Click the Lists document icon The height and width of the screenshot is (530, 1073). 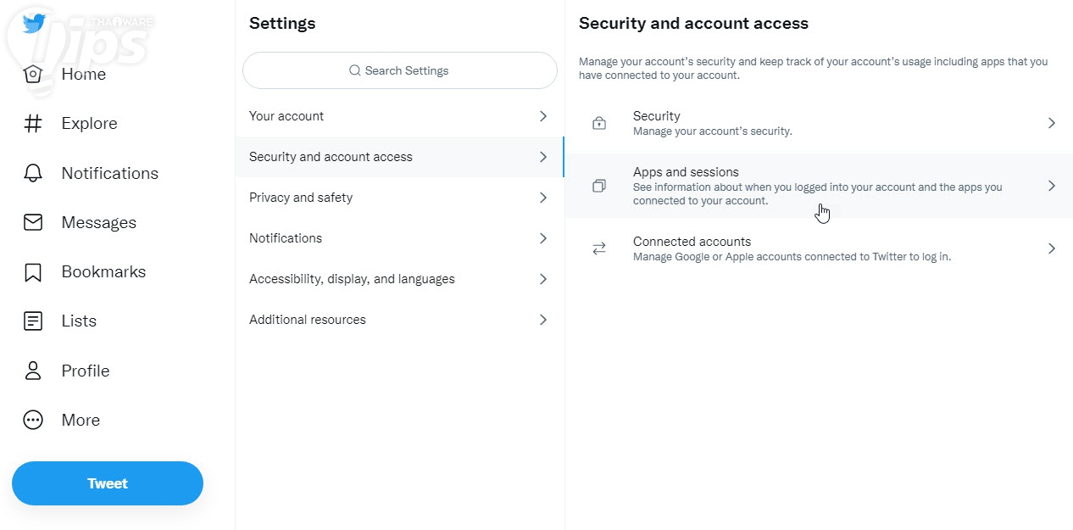pyautogui.click(x=33, y=321)
